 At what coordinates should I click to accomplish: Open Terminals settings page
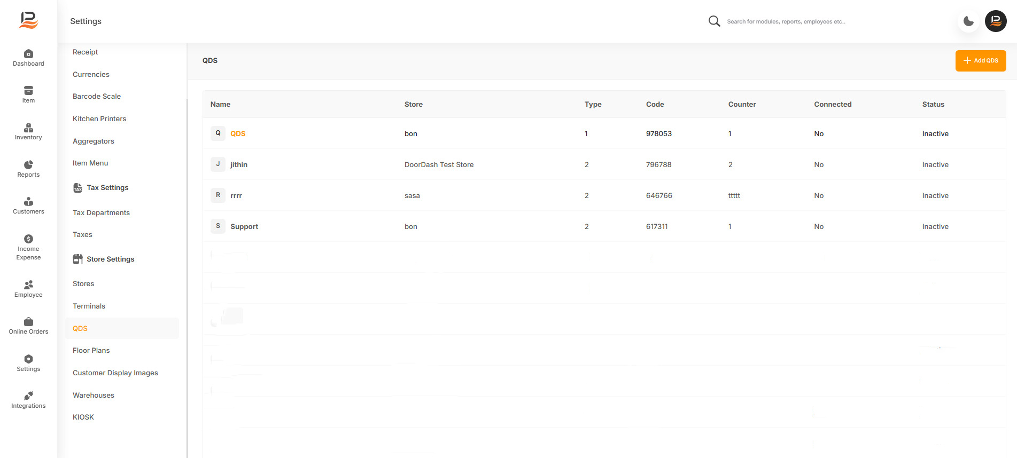tap(89, 306)
